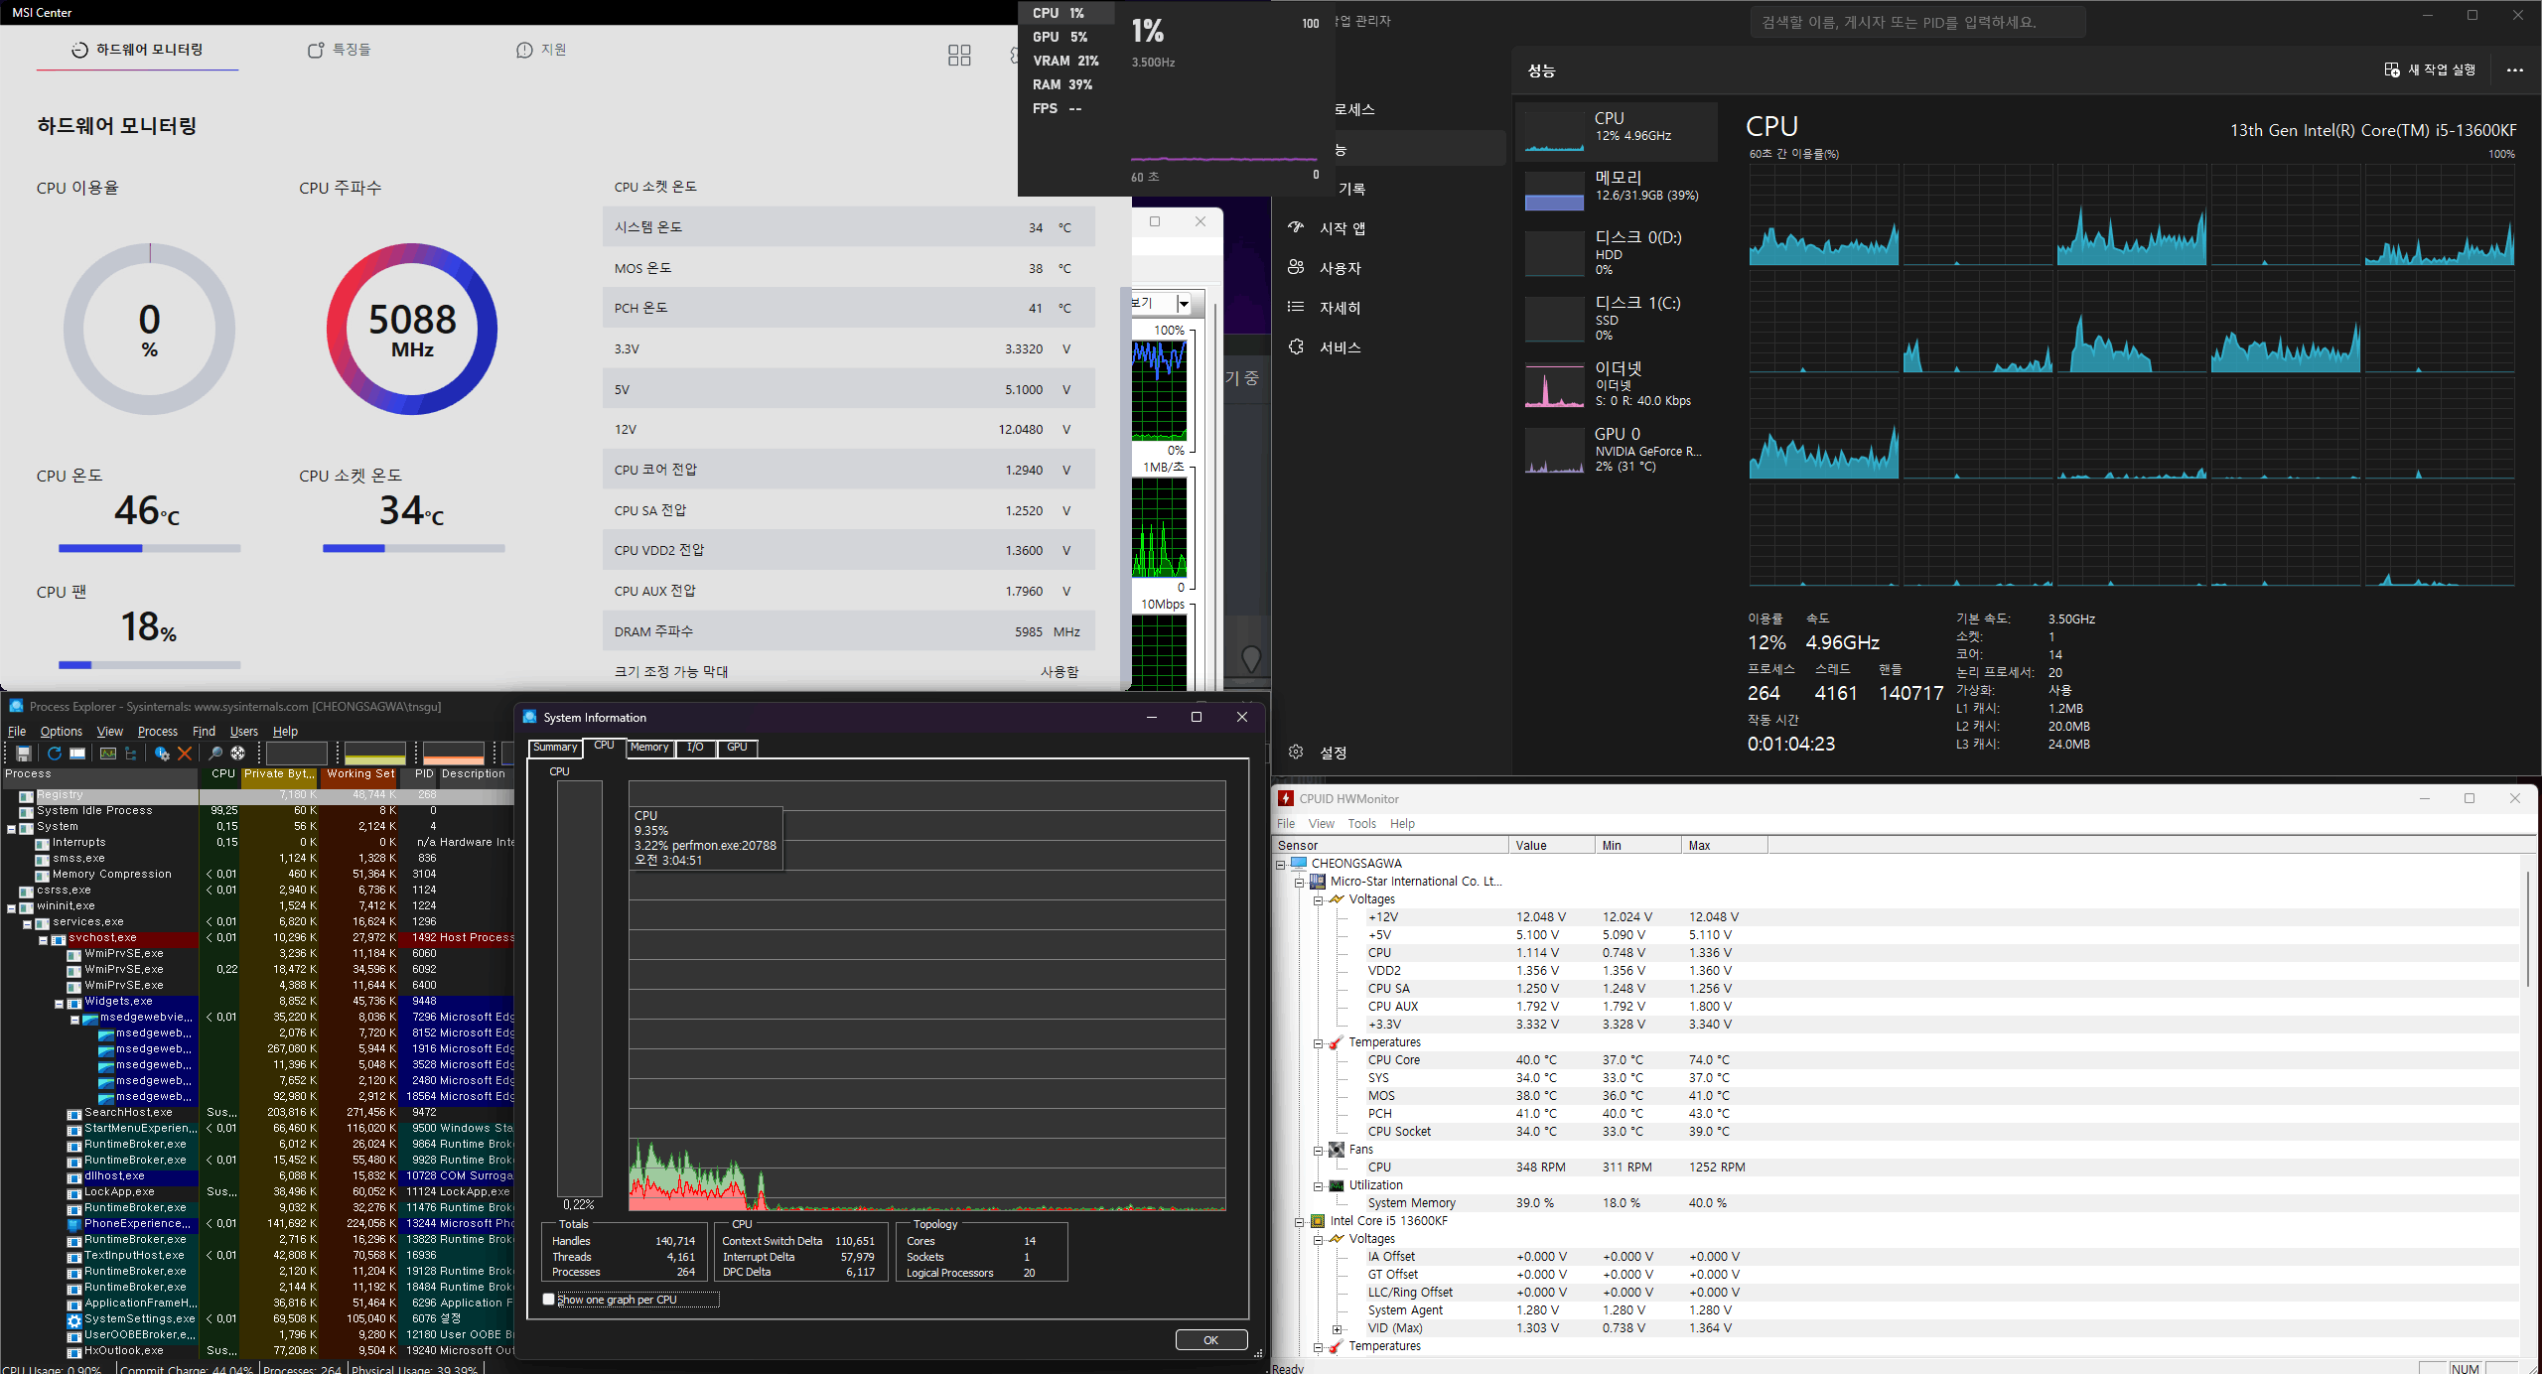The height and width of the screenshot is (1374, 2542).
Task: Click the run new task button
Action: pyautogui.click(x=2430, y=70)
